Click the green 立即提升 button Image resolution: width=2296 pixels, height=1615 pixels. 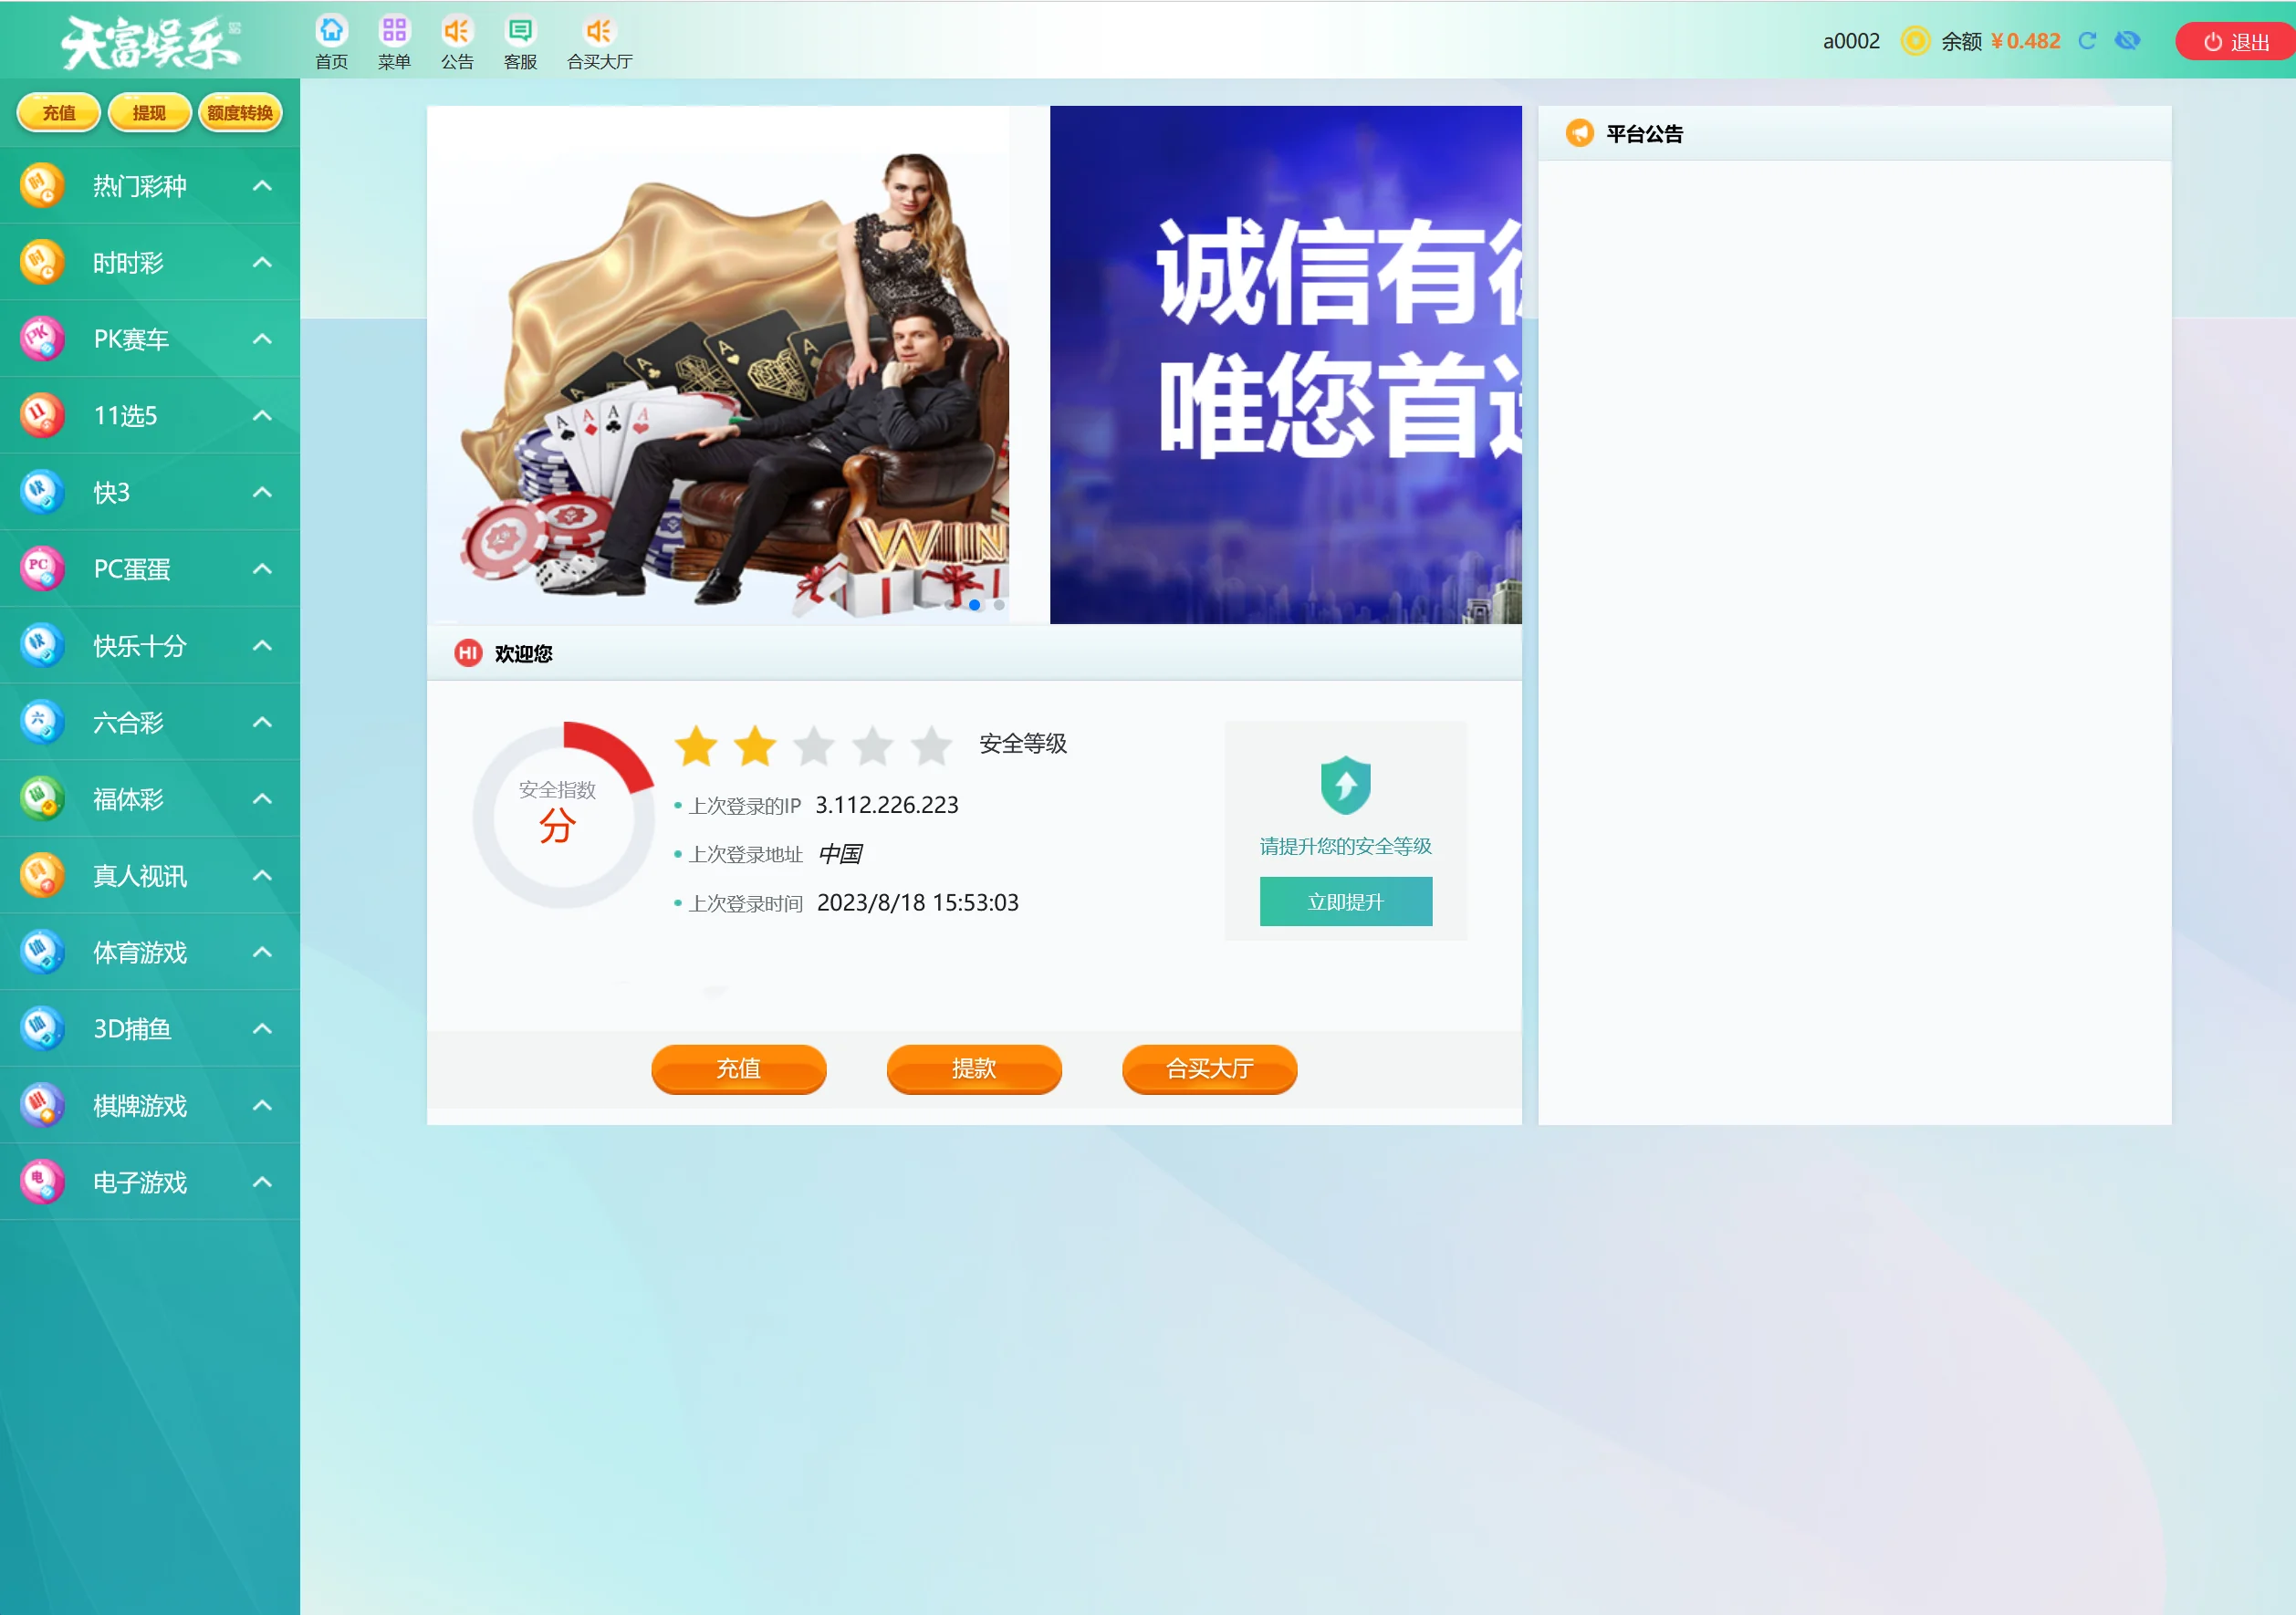(x=1345, y=901)
